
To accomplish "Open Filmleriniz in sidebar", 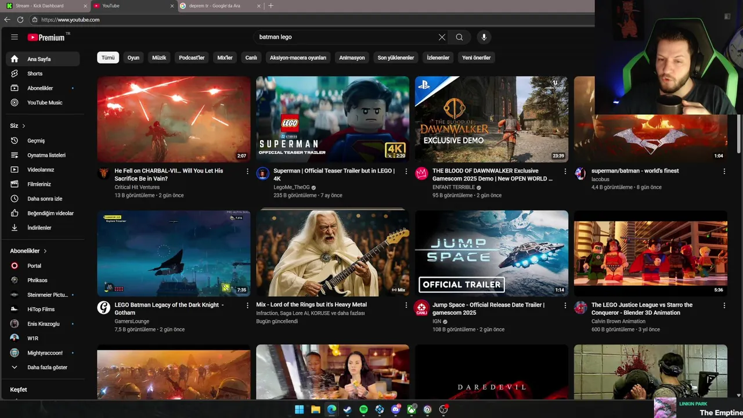I will coord(43,184).
